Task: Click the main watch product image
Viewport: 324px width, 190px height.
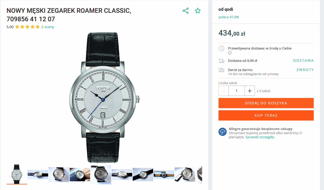Action: tap(104, 98)
